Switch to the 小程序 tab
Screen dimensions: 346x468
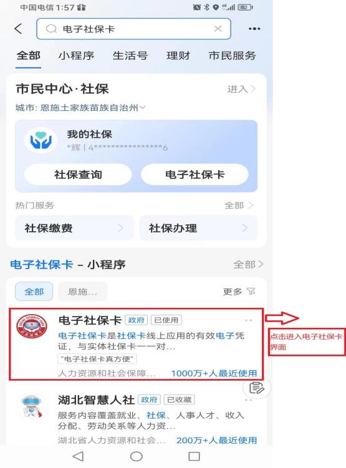tap(77, 56)
